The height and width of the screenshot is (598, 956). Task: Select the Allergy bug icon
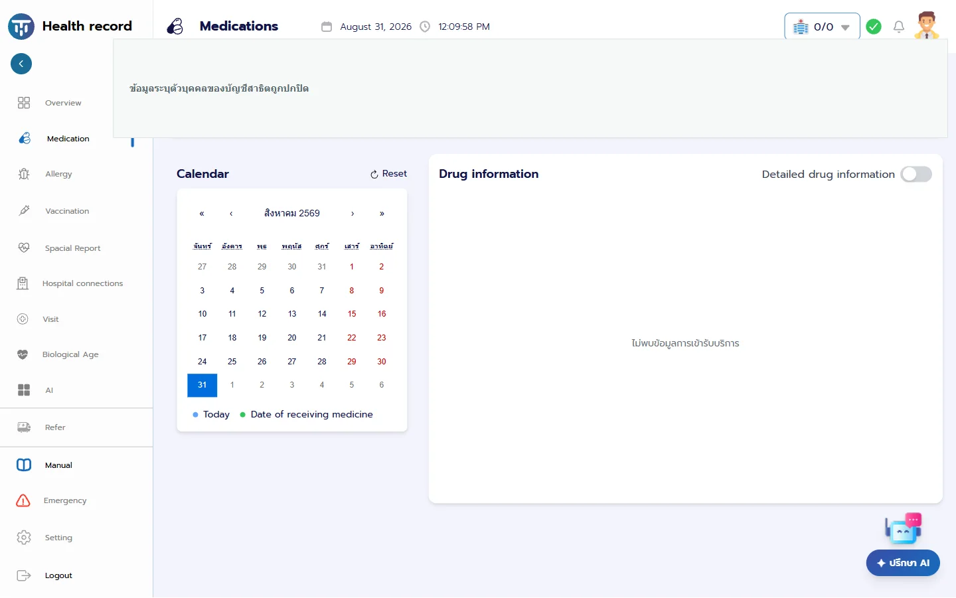point(24,174)
